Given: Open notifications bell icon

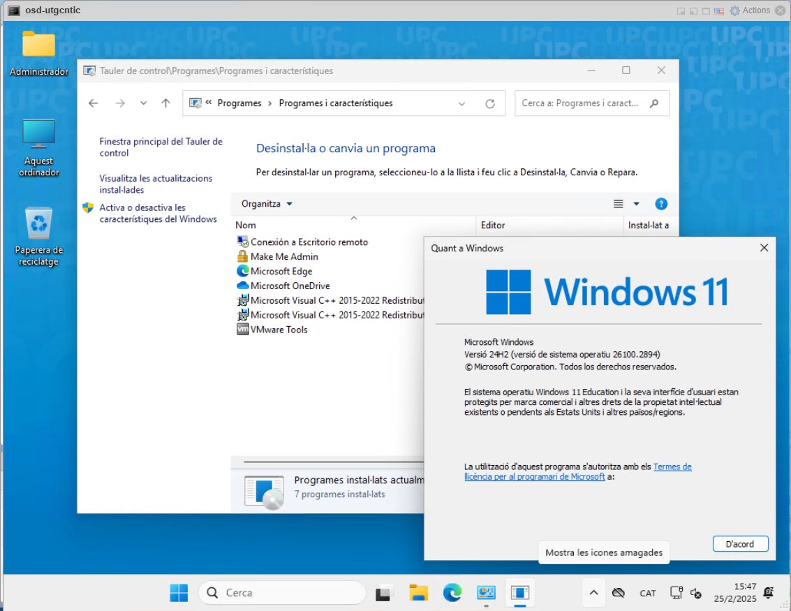Looking at the screenshot, I should pyautogui.click(x=768, y=593).
